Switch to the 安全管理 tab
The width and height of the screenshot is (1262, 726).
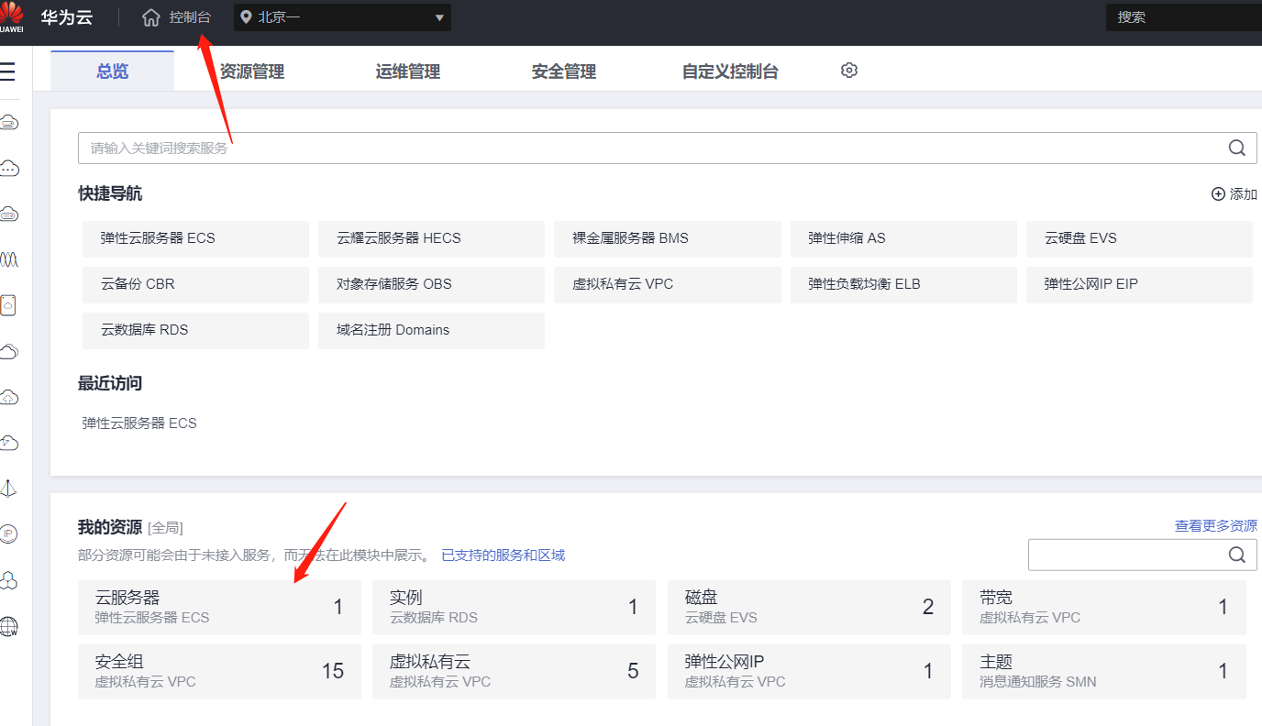pos(564,71)
